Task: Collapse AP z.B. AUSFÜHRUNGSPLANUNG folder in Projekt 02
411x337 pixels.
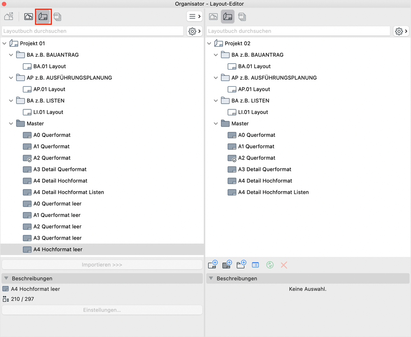Action: [216, 78]
